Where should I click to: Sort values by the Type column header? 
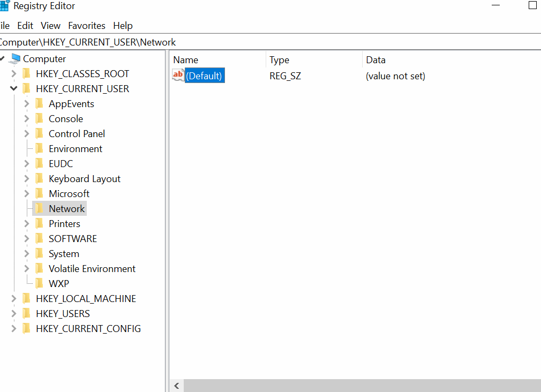pyautogui.click(x=314, y=59)
